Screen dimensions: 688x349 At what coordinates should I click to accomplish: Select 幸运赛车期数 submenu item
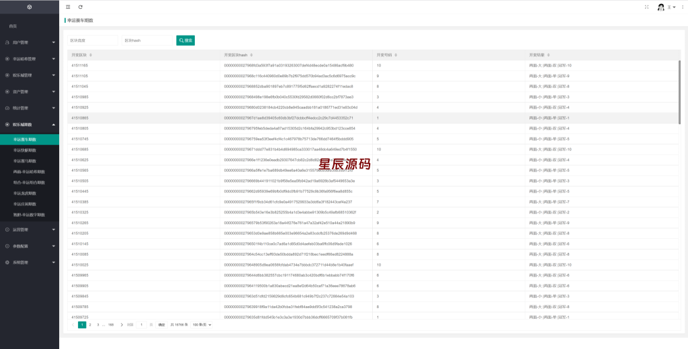(x=30, y=140)
